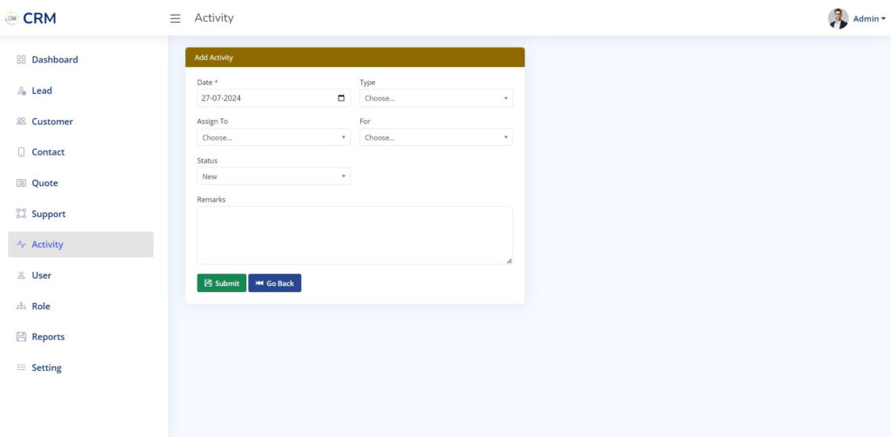The image size is (891, 437).
Task: Click the Activity pulse icon in sidebar
Action: [x=22, y=245]
